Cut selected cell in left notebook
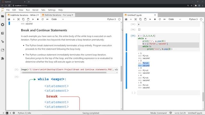The image size is (205, 115). coord(19,19)
